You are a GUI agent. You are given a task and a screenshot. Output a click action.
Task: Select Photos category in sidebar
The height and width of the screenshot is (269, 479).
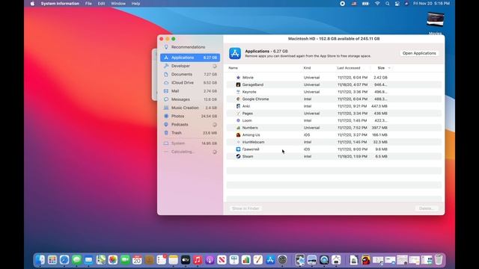coord(190,117)
